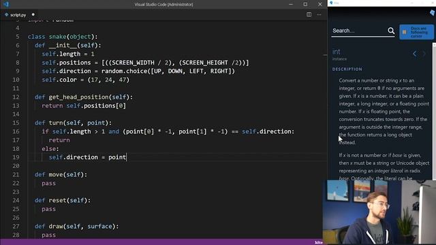Minimize the Visual Studio Code window
The height and width of the screenshot is (245, 436).
click(291, 4)
